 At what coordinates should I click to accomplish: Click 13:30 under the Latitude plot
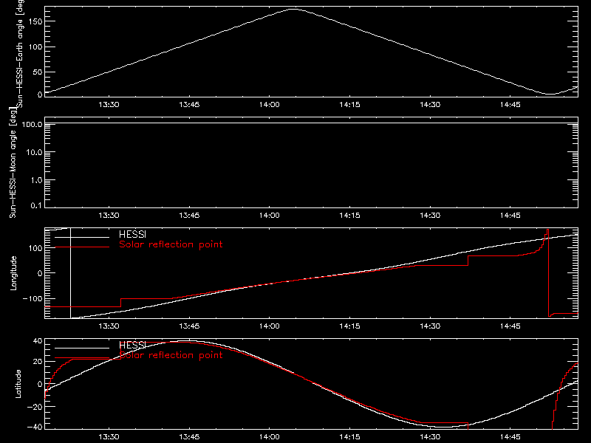click(109, 437)
